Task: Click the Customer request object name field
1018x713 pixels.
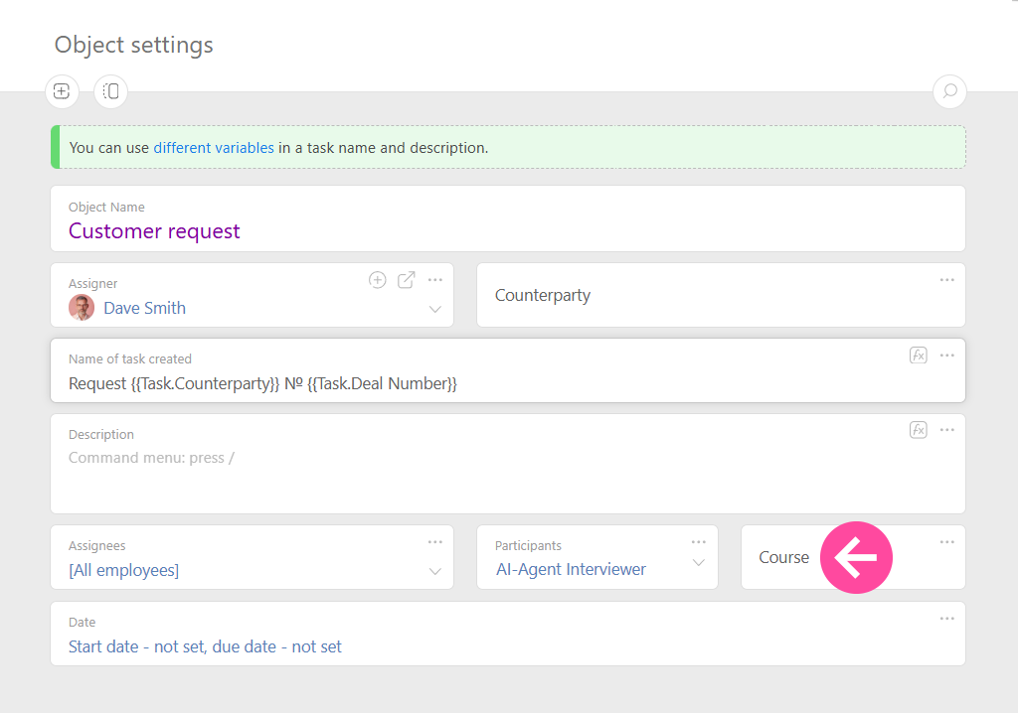Action: click(x=154, y=230)
